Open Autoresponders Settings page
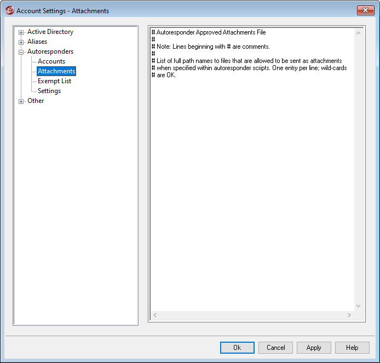Screen dimensions: 380x363 pos(49,91)
